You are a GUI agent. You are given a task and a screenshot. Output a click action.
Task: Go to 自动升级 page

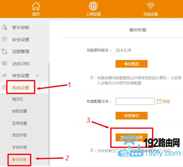pyautogui.click(x=20, y=135)
